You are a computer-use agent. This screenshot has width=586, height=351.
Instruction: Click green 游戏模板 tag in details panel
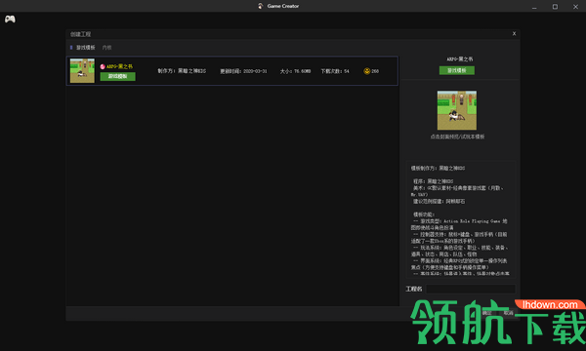pyautogui.click(x=457, y=70)
